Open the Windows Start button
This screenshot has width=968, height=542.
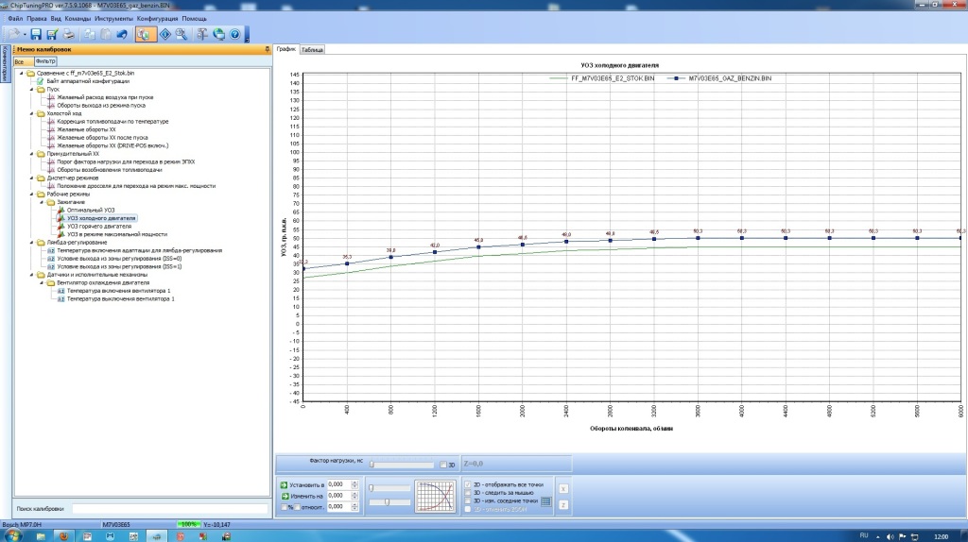tap(11, 535)
